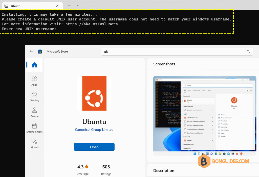Click the search magnifier icon in Store
Screen dimensions: 259x177
[248, 52]
